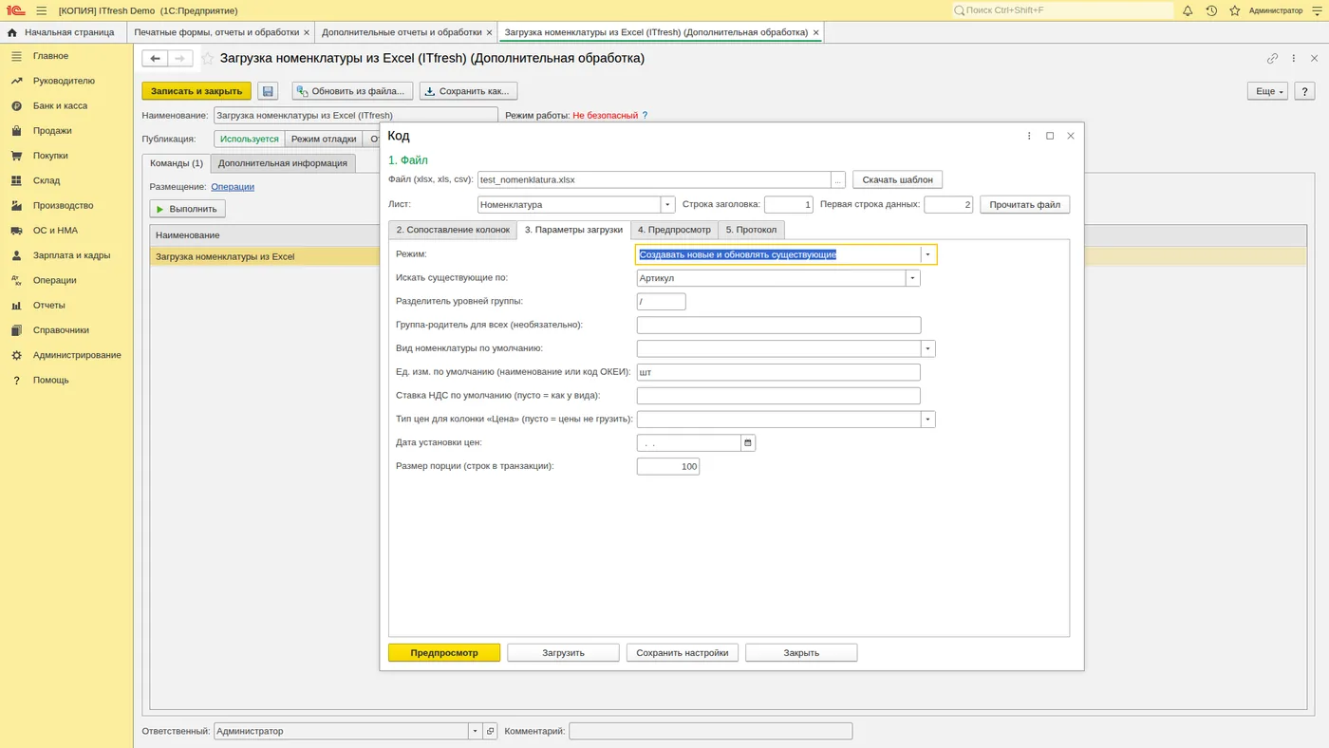Click 'Скачать шаблон' button
Viewport: 1329px width, 748px height.
pos(898,179)
